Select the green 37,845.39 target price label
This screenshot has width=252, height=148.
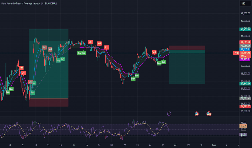coord(245,83)
